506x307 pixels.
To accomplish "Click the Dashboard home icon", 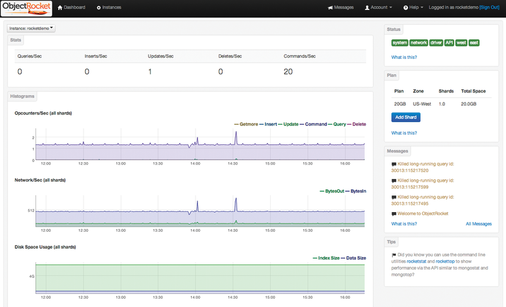I will pos(60,8).
